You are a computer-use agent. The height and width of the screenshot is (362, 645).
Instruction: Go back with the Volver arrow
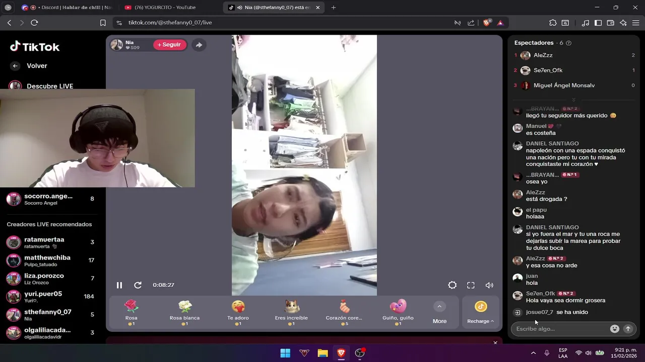pyautogui.click(x=15, y=66)
